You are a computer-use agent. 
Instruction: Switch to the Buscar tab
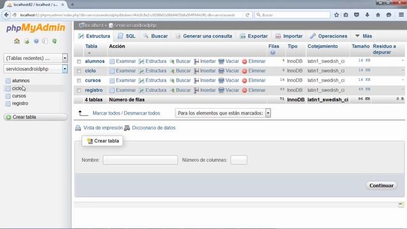point(155,36)
